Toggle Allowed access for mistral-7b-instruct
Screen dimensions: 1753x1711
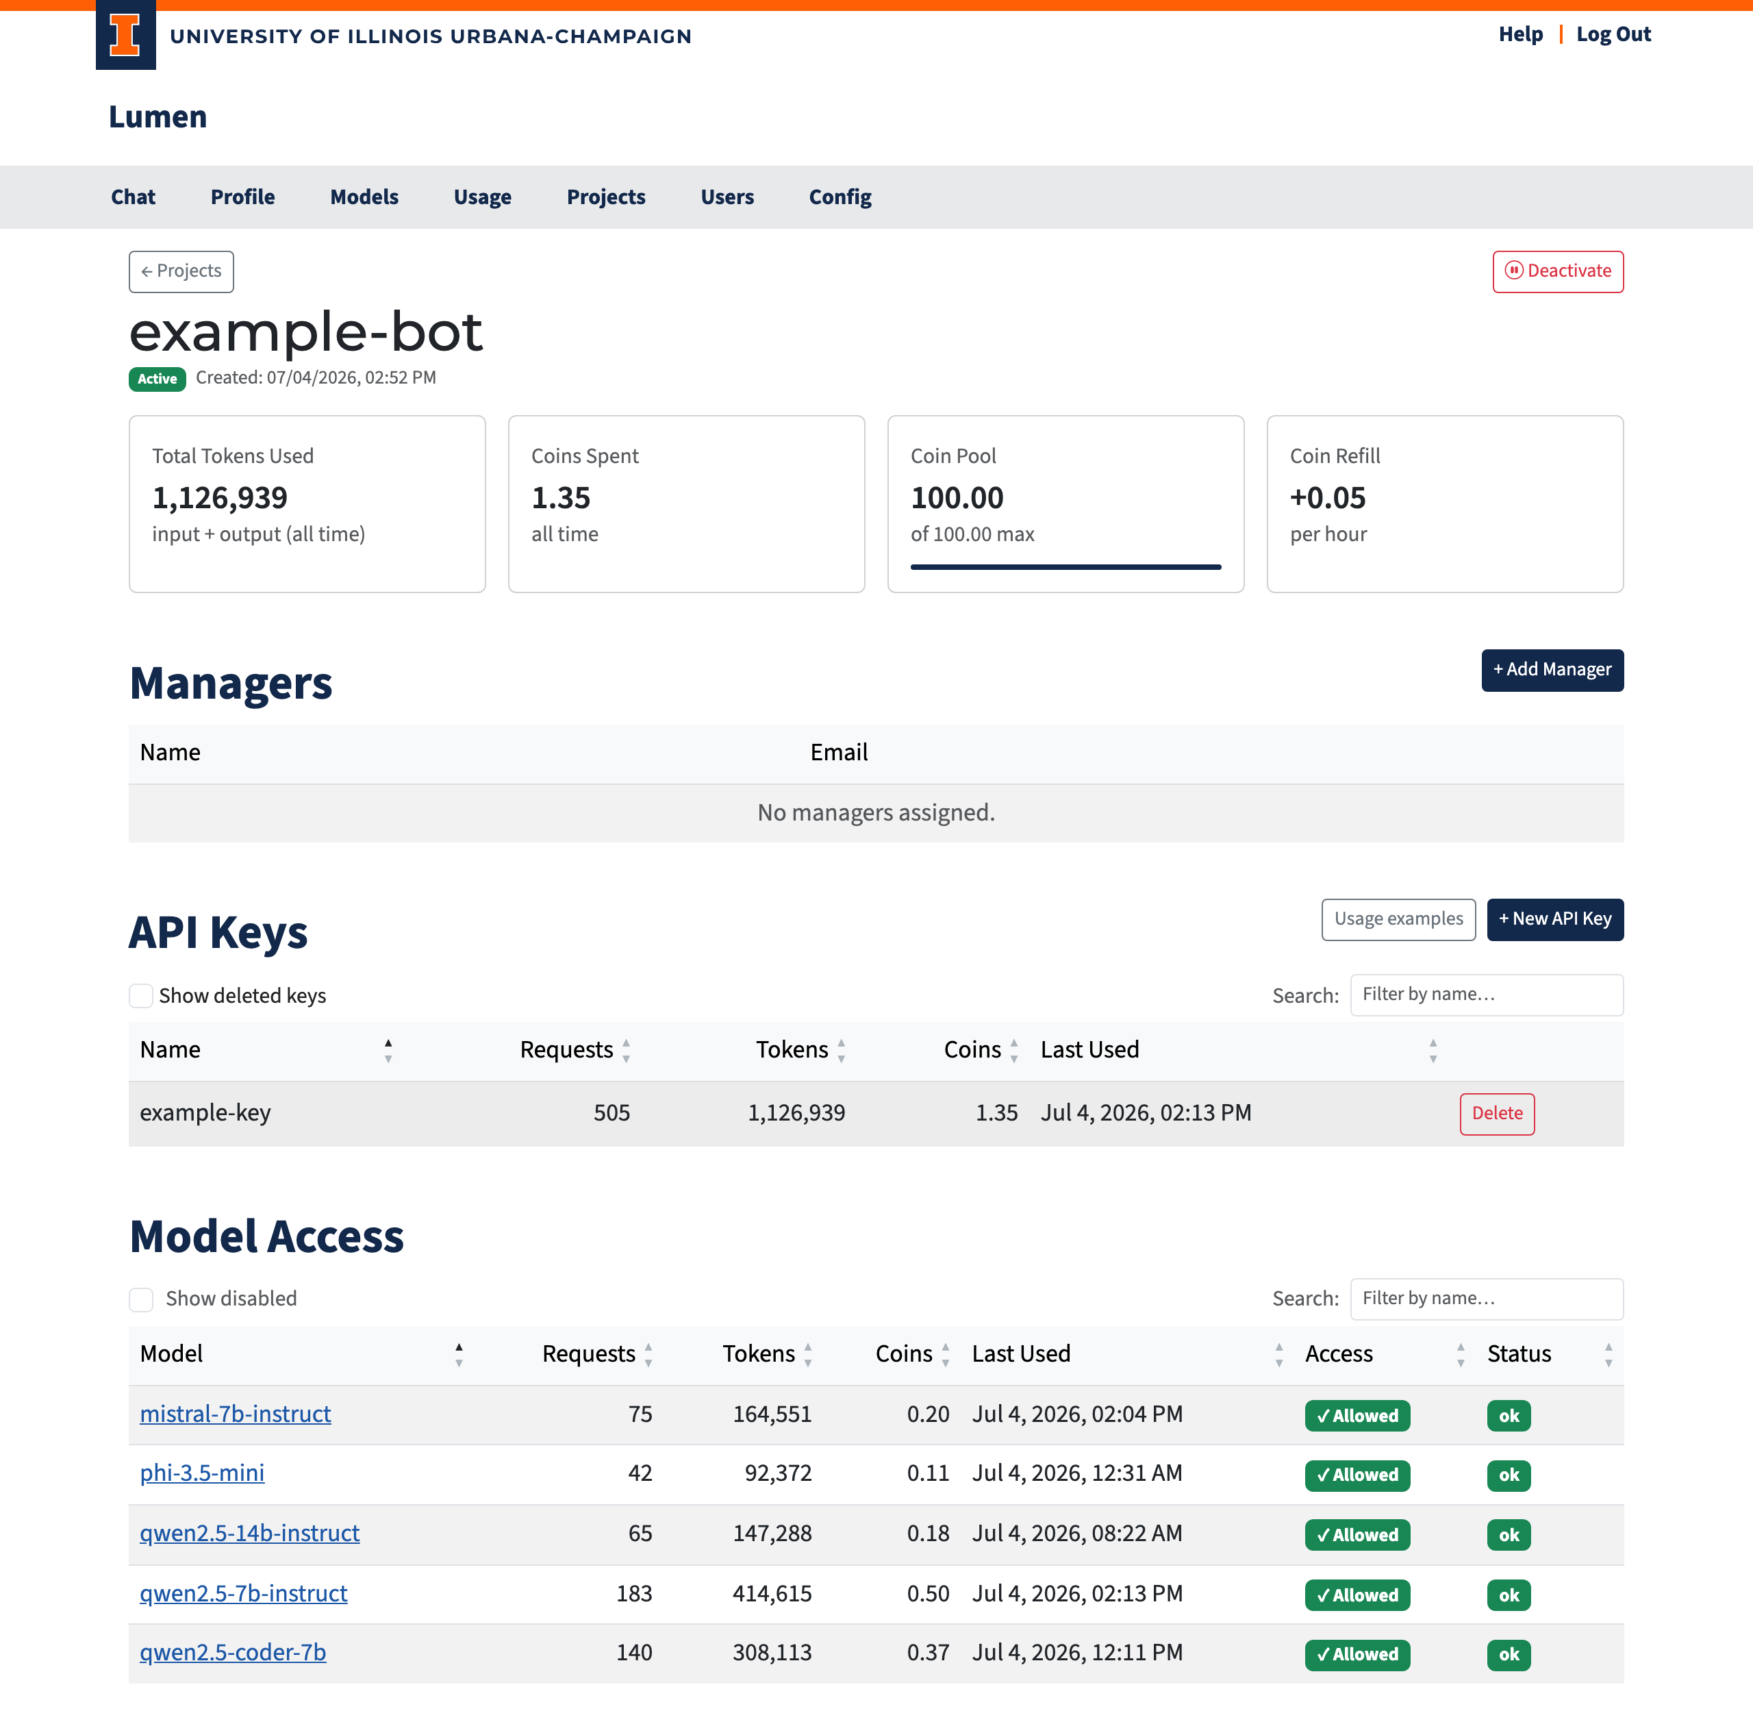coord(1357,1415)
